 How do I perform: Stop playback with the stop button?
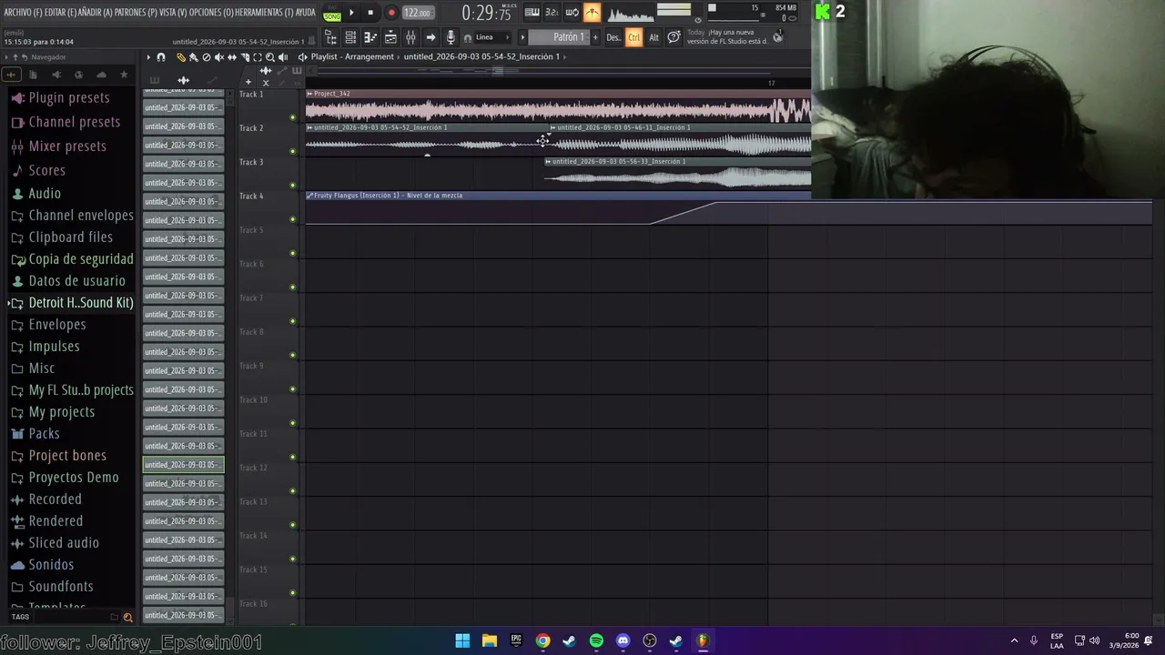coord(370,13)
